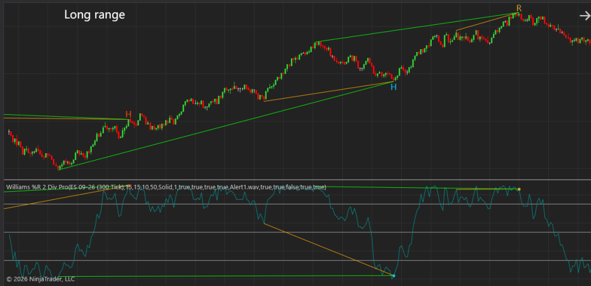Select the descending orange line in indicator panel

tap(328, 250)
